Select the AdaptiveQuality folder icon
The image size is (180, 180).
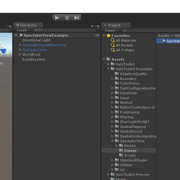coord(117,74)
